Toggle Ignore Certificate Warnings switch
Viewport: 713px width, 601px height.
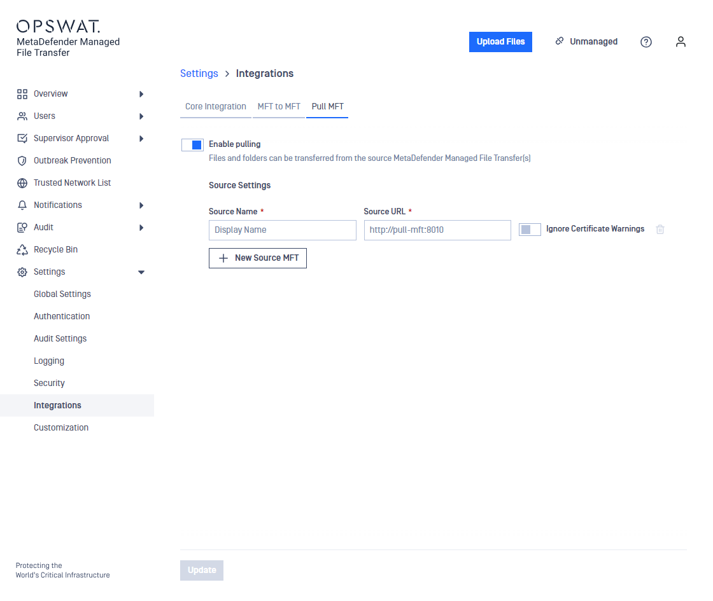click(x=530, y=230)
